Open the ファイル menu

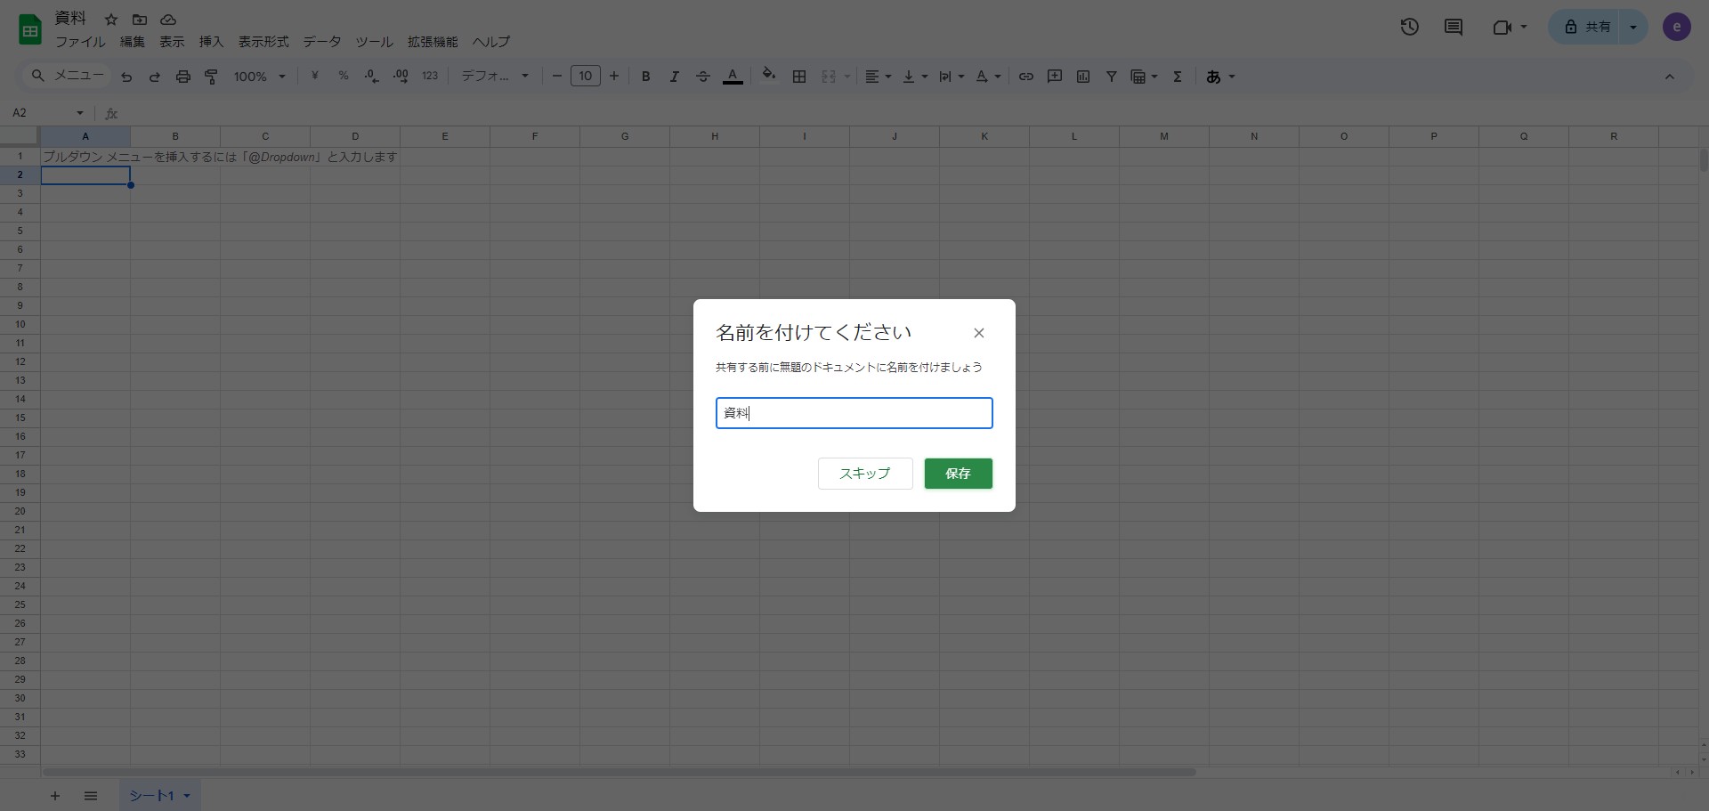point(80,42)
